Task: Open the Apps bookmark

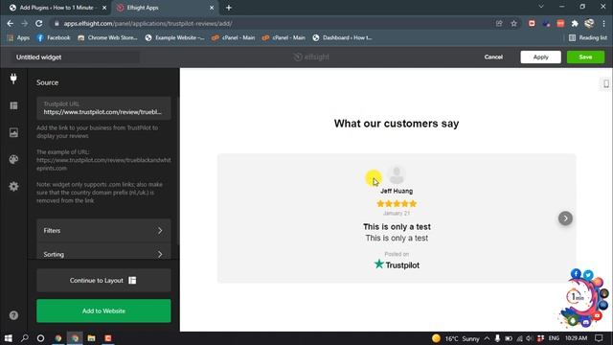Action: click(x=18, y=38)
